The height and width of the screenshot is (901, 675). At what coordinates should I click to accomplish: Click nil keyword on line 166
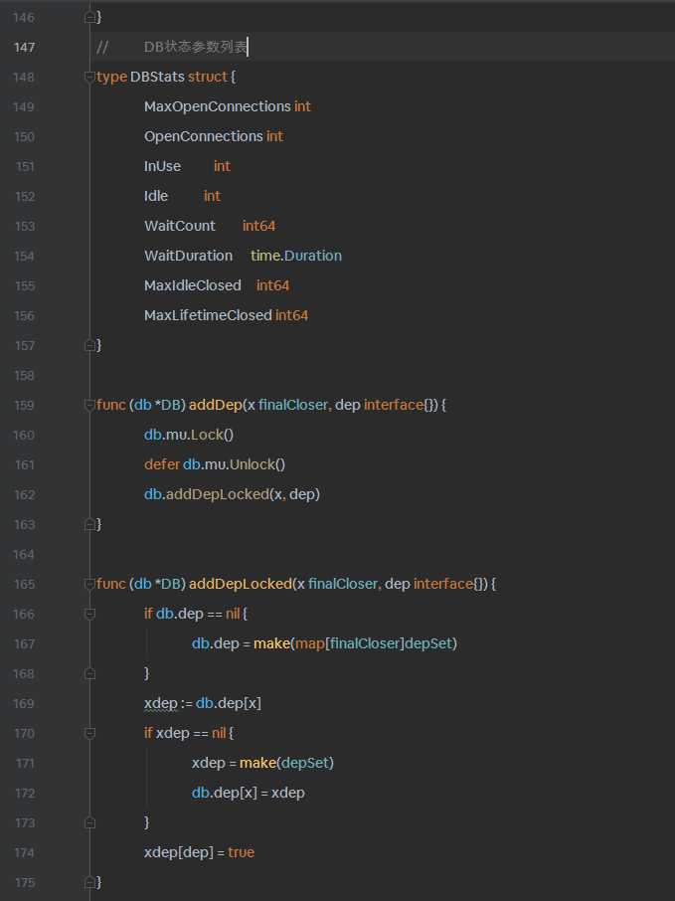coord(232,615)
